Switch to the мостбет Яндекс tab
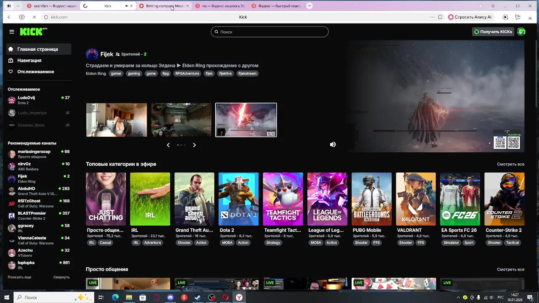 (x=52, y=6)
